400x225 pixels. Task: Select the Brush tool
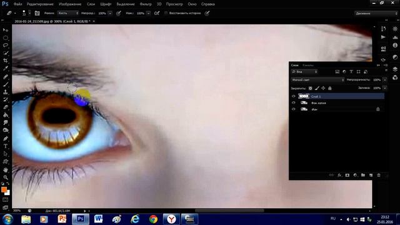6,84
